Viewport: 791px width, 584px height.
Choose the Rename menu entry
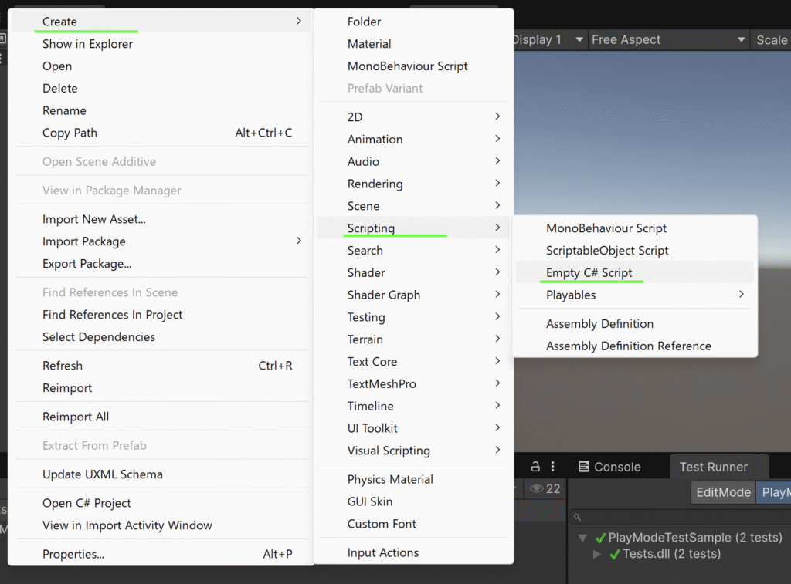[161, 110]
